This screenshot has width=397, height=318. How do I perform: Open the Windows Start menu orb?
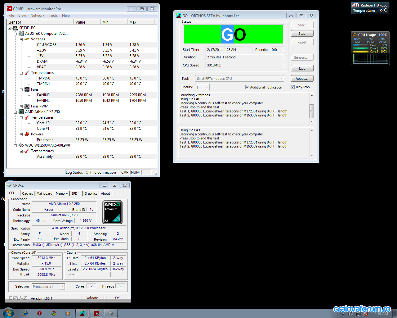coord(8,313)
